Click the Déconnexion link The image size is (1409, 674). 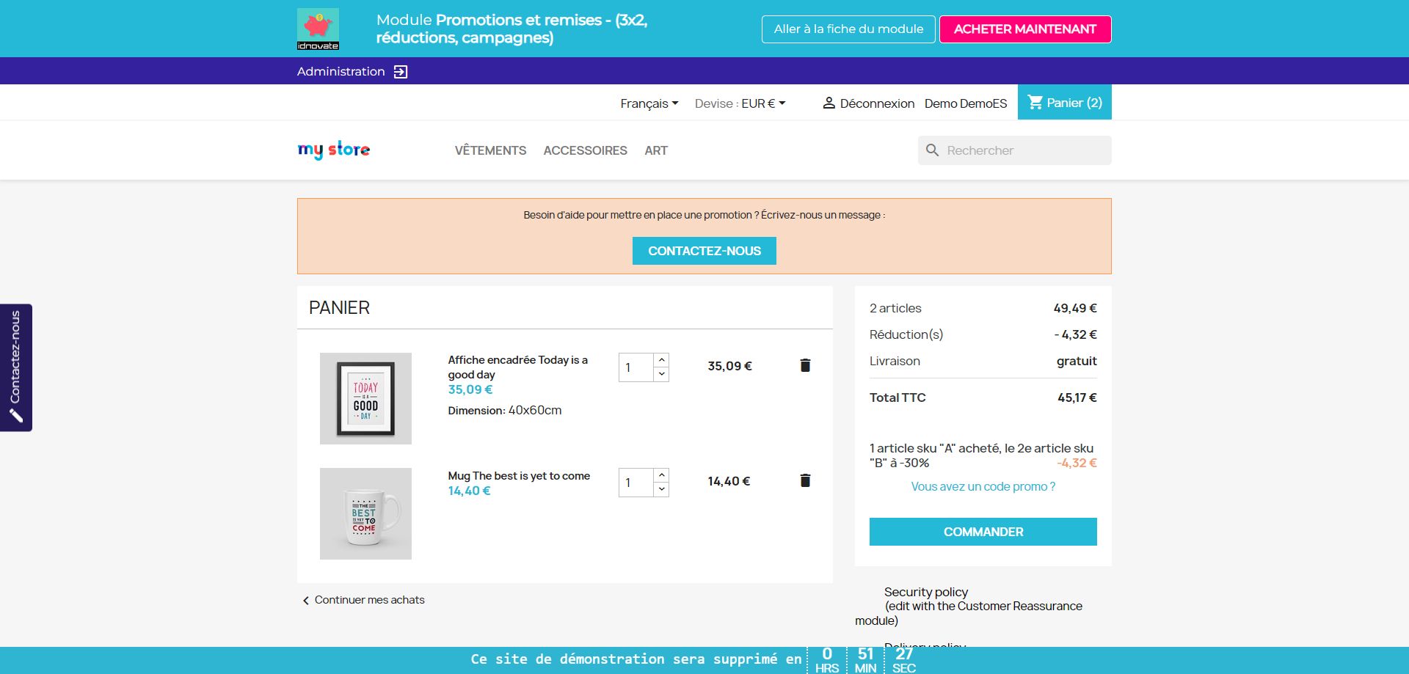(x=877, y=103)
